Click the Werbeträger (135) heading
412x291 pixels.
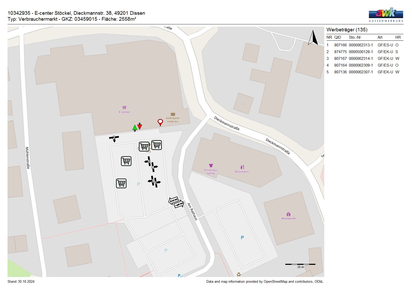(x=347, y=30)
